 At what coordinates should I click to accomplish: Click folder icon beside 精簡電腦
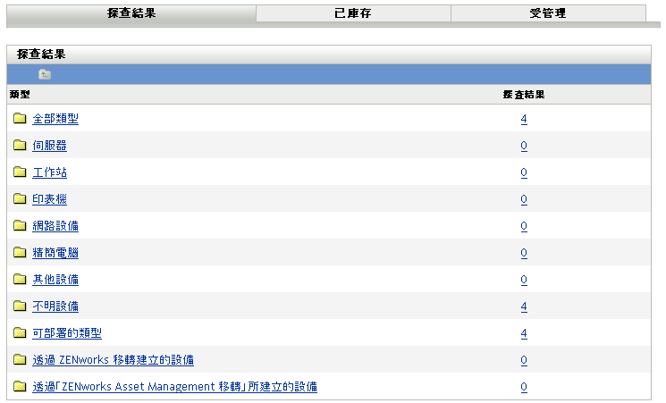click(20, 252)
